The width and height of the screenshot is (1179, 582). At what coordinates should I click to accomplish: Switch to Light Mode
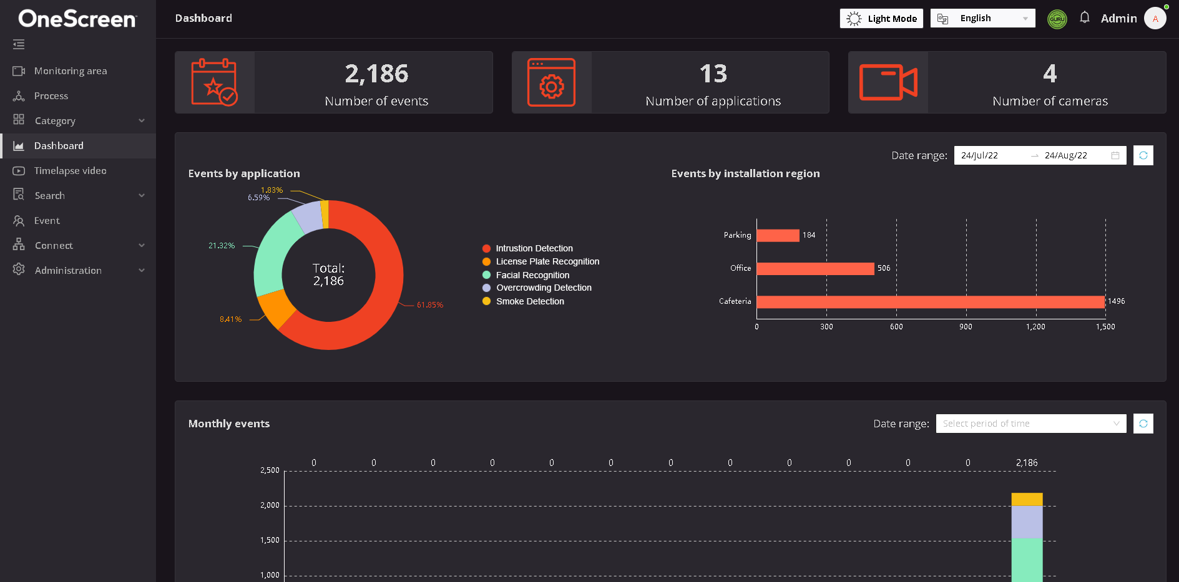coord(881,19)
